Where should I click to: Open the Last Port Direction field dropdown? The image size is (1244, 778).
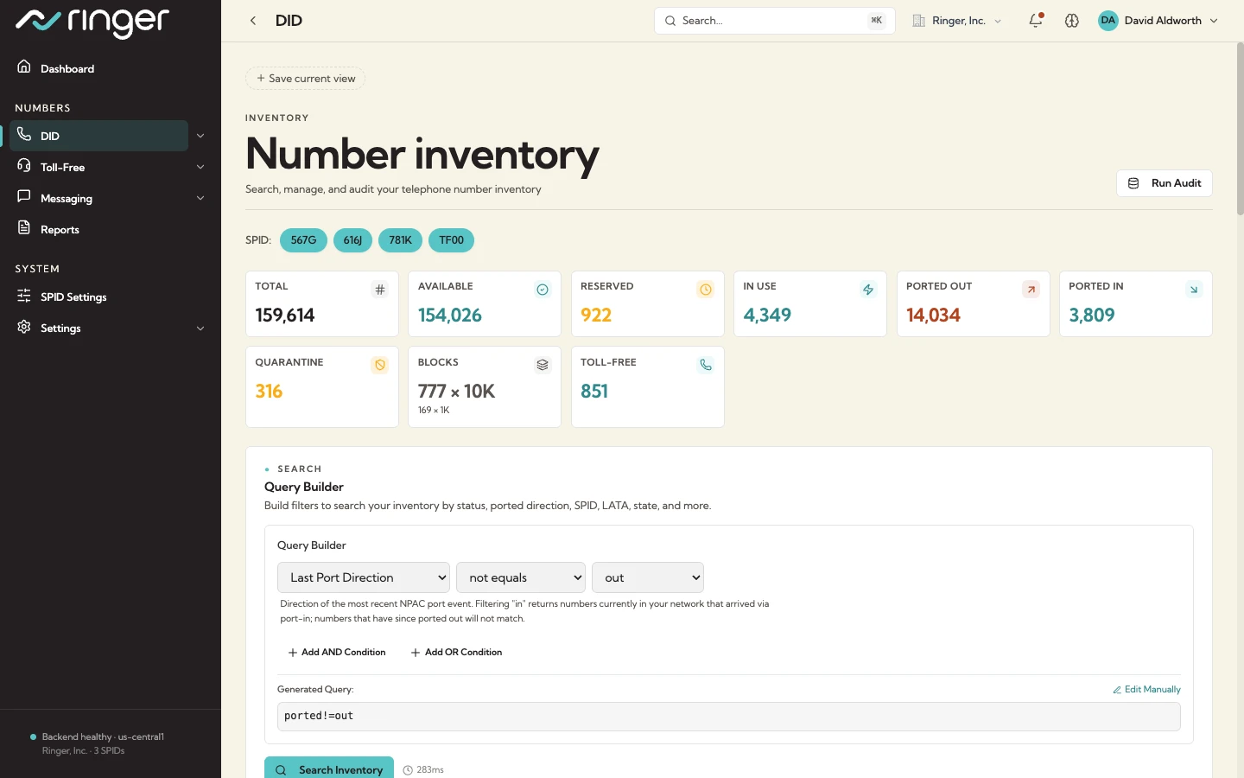coord(364,577)
